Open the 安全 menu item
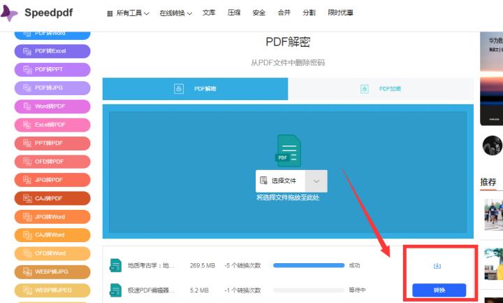Image resolution: width=503 pixels, height=303 pixels. [x=259, y=13]
